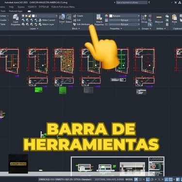
Task: Click the Create block button
Action: click(x=78, y=16)
